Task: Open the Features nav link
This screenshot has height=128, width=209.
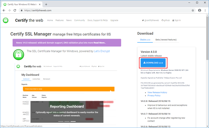Action: tap(60, 20)
